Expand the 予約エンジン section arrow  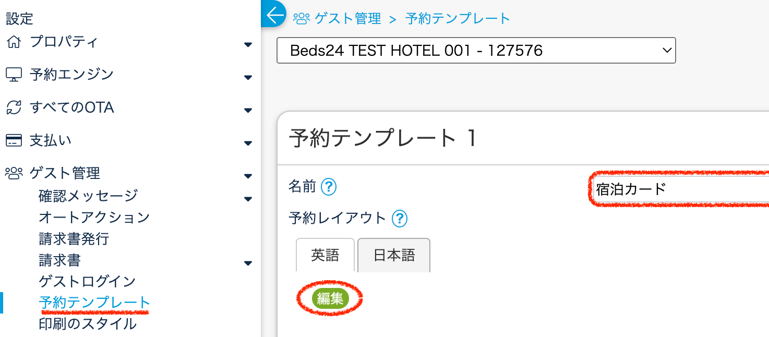tap(248, 78)
